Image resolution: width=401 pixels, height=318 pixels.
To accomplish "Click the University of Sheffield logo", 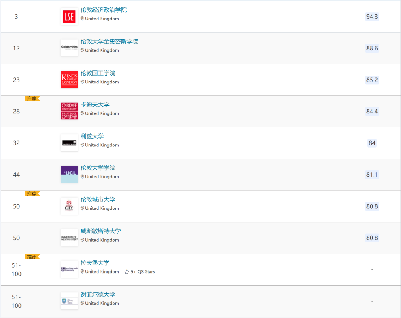I will 69,301.
